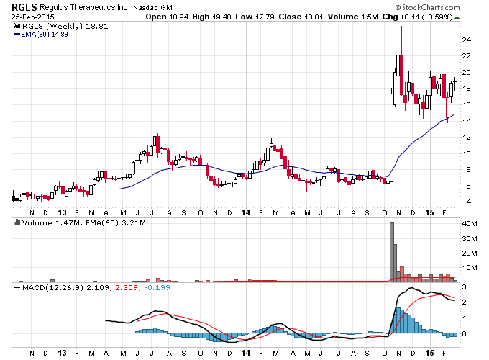Click the Chg +0.11 (+0.59%) value
This screenshot has width=489, height=360.
coord(417,17)
